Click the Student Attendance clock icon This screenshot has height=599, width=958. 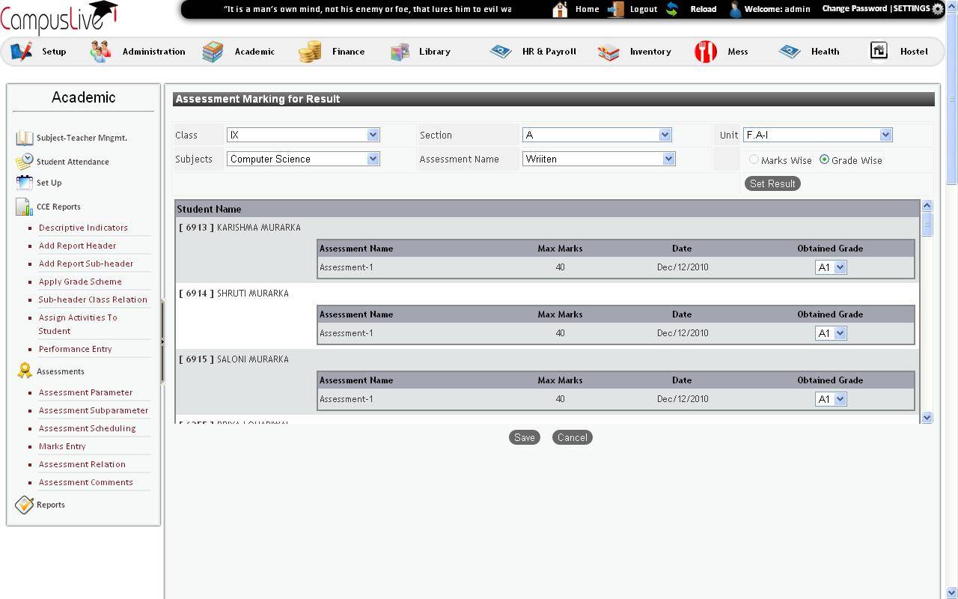25,161
